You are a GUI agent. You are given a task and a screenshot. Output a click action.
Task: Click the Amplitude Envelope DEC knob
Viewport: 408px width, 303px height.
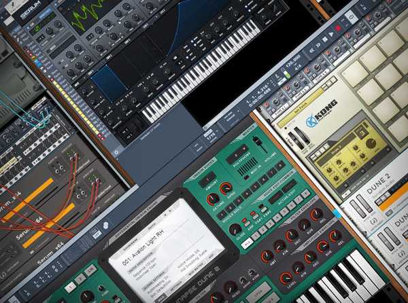(311, 257)
